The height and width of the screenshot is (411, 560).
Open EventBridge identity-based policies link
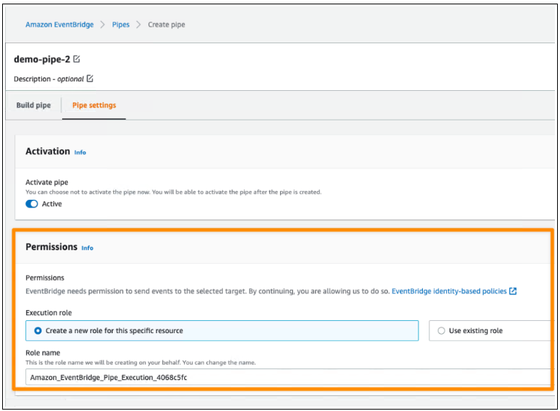pyautogui.click(x=449, y=291)
